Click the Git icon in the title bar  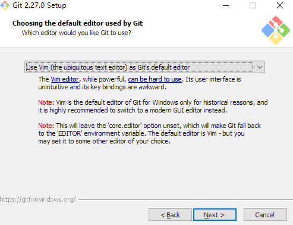(5, 5)
